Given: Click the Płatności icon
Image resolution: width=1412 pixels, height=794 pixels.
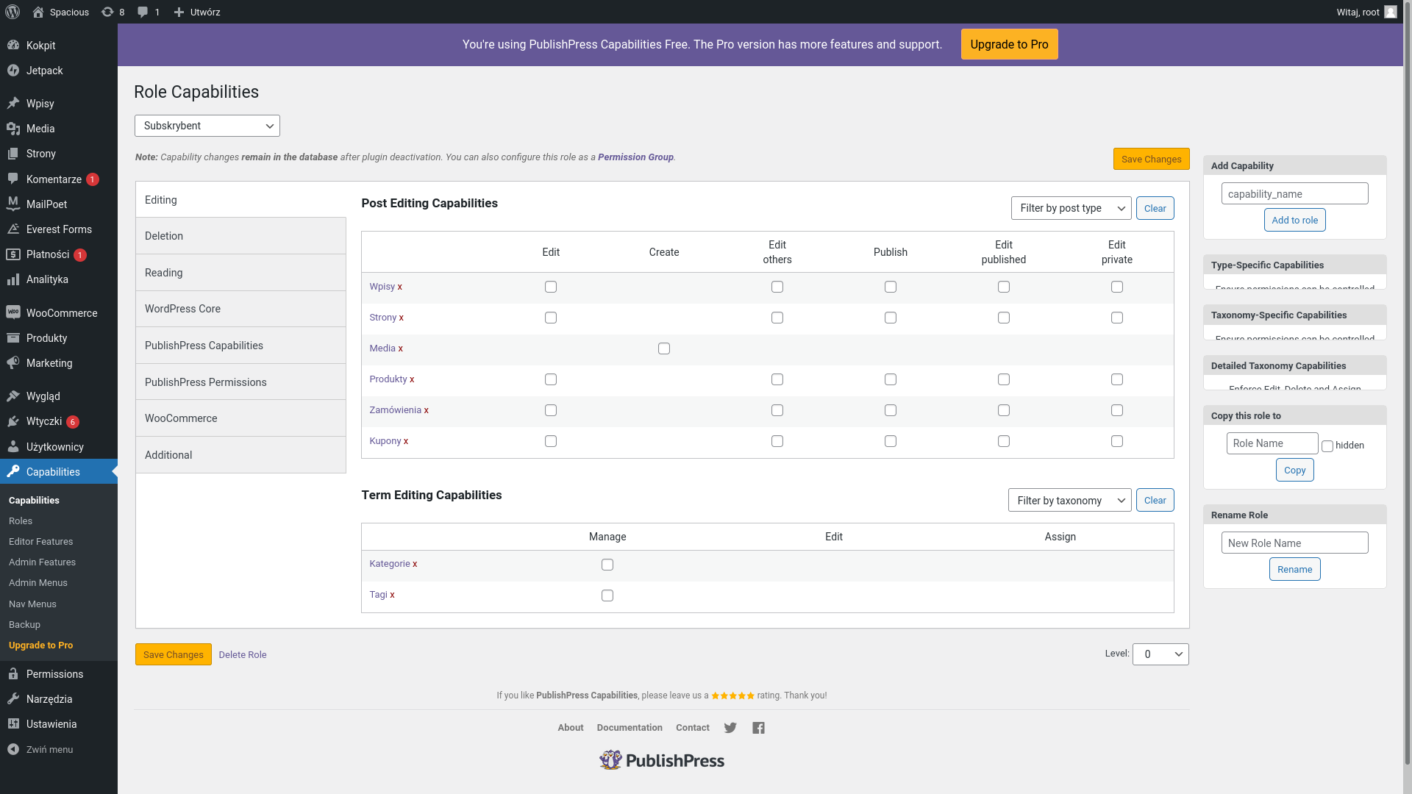Looking at the screenshot, I should click(x=13, y=254).
